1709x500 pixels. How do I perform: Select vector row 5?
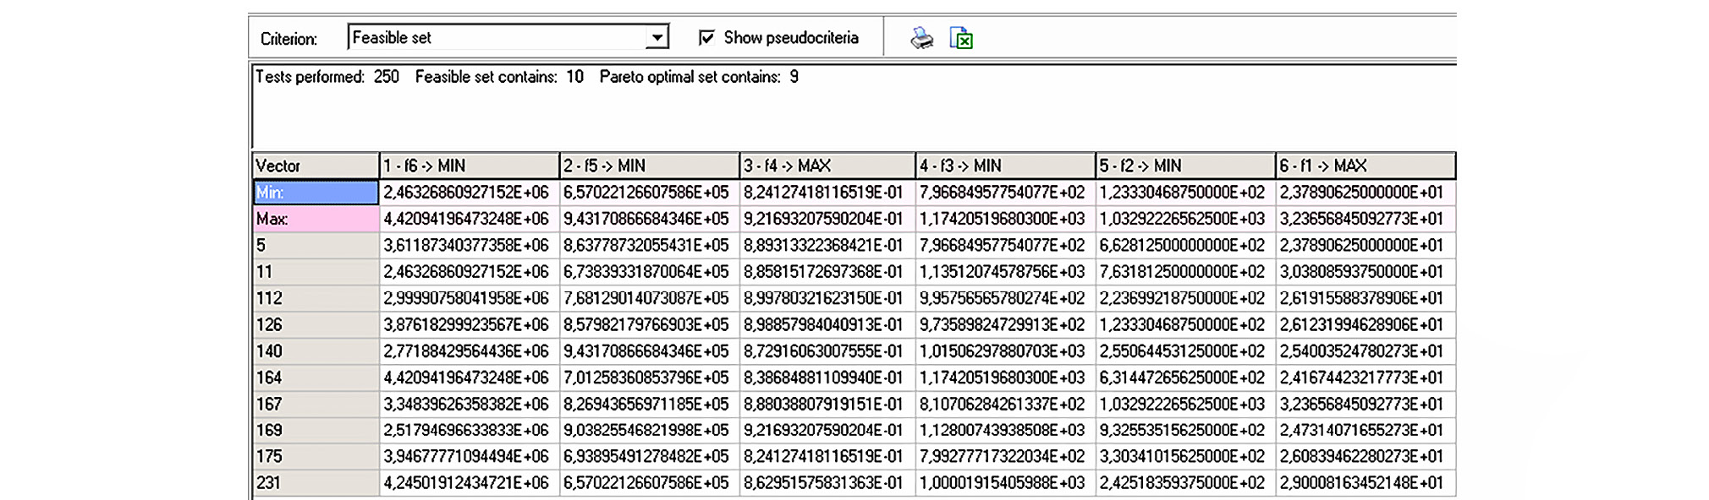pos(315,245)
